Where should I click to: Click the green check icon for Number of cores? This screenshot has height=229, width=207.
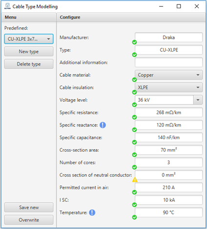pyautogui.click(x=134, y=167)
